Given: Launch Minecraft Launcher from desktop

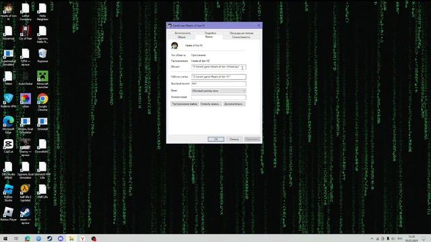Looking at the screenshot, I should [x=42, y=79].
